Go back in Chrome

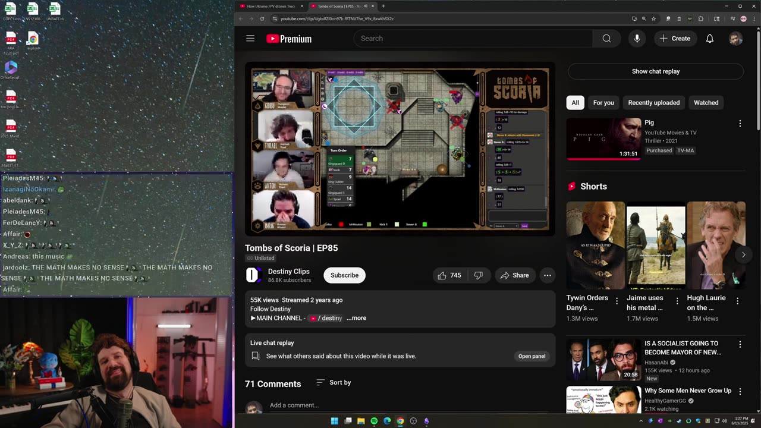point(241,18)
